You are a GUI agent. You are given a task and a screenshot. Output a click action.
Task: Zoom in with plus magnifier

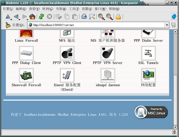point(101,17)
